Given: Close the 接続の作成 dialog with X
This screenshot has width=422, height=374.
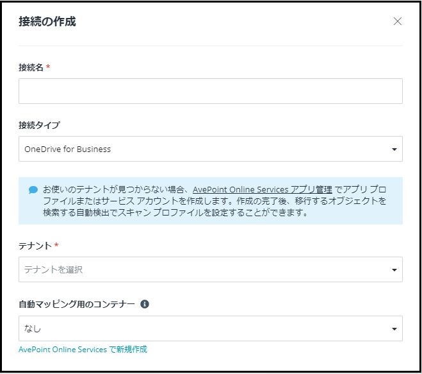Looking at the screenshot, I should pyautogui.click(x=397, y=21).
